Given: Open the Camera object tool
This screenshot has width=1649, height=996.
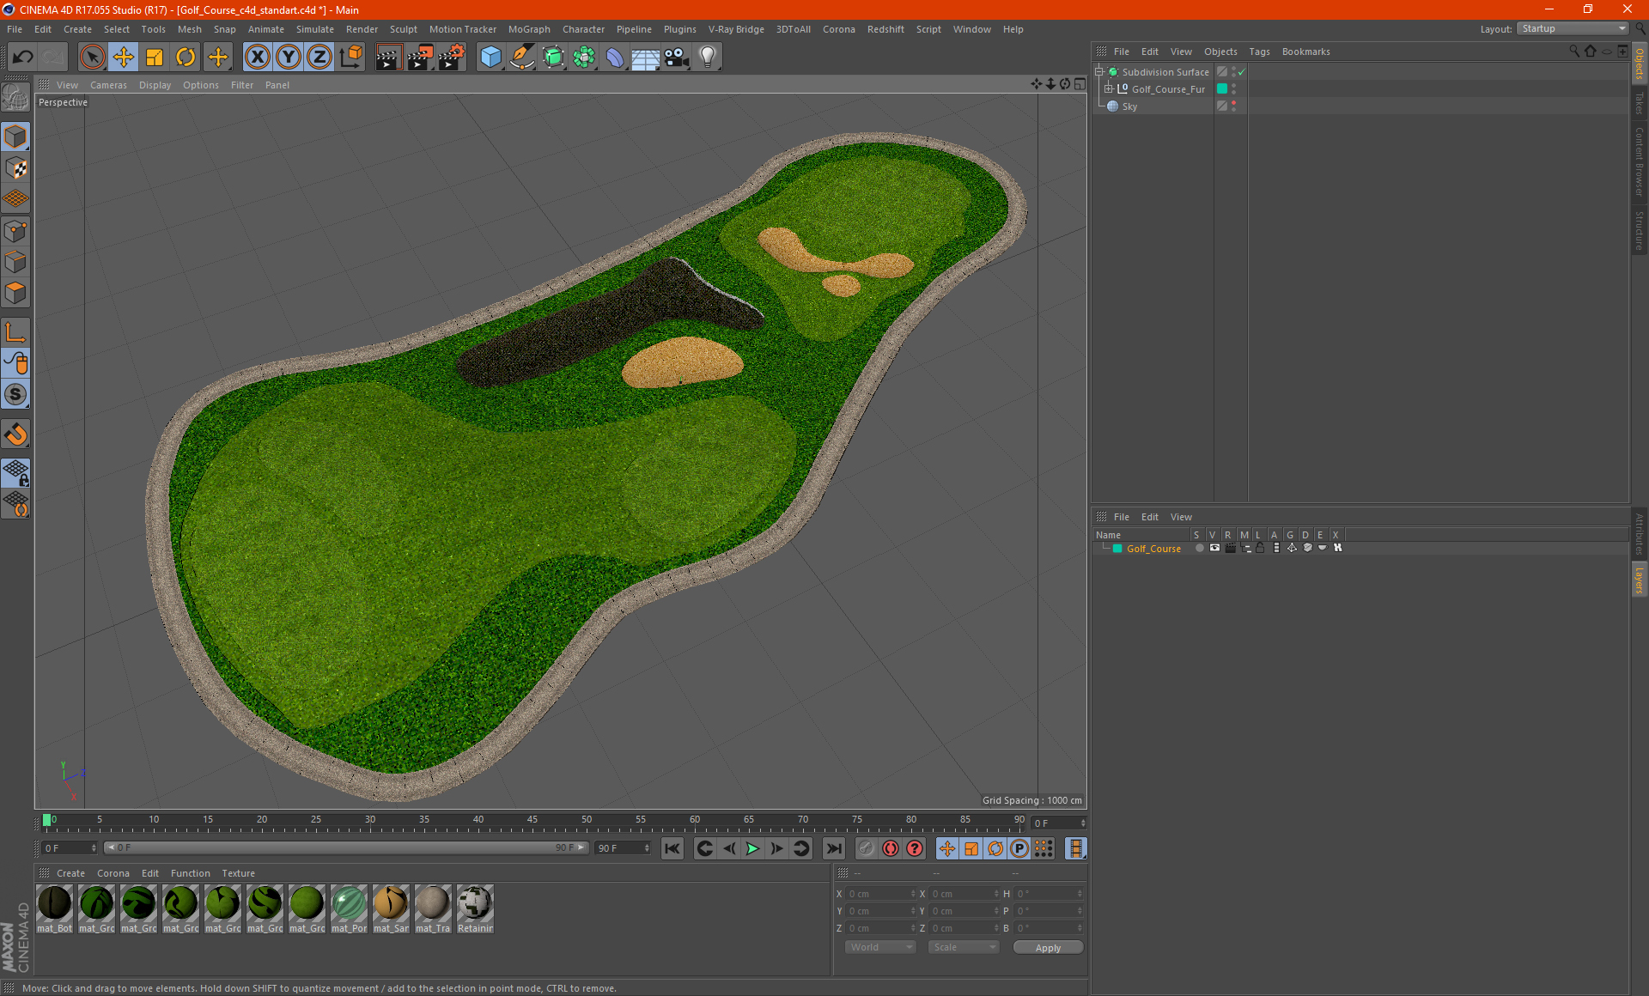Looking at the screenshot, I should 676,58.
